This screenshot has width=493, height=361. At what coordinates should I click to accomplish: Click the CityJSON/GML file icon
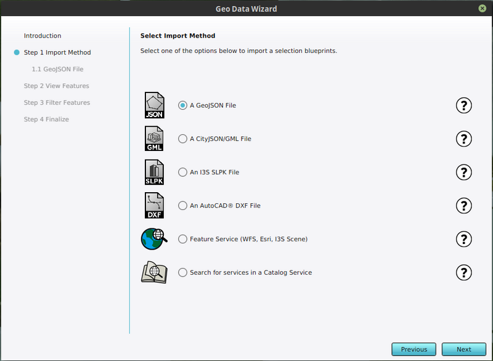click(x=154, y=138)
